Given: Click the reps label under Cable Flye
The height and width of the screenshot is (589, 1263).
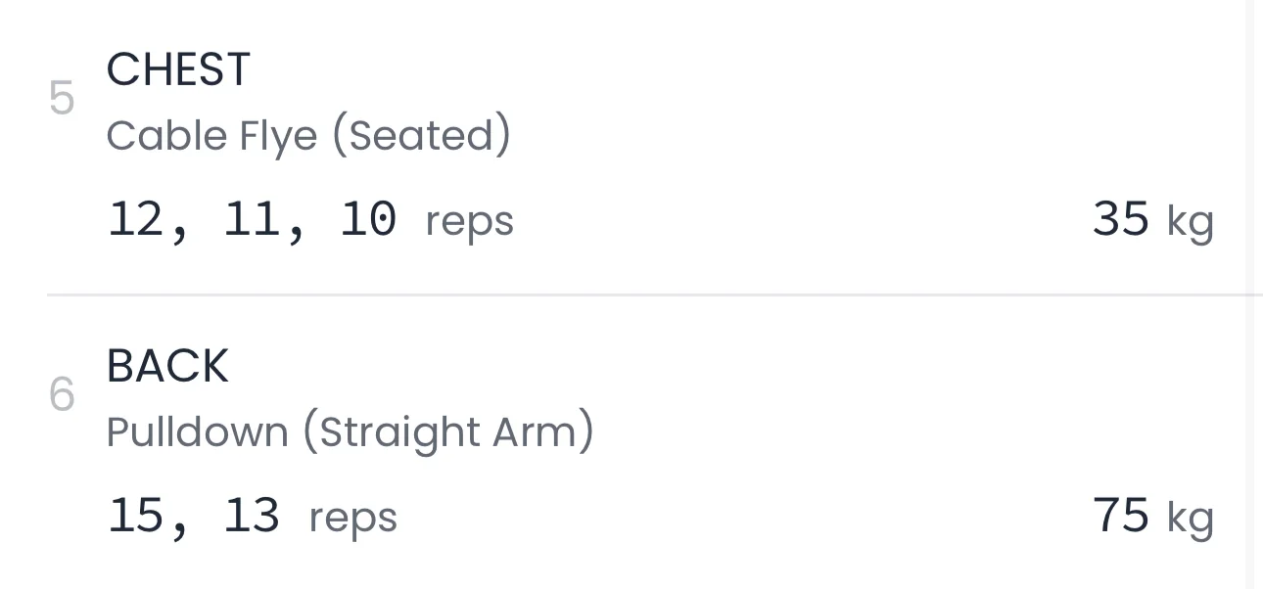Looking at the screenshot, I should coord(469,222).
